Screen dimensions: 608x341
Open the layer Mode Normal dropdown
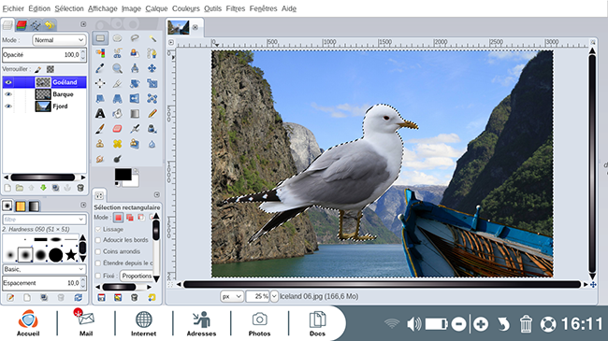click(x=59, y=40)
